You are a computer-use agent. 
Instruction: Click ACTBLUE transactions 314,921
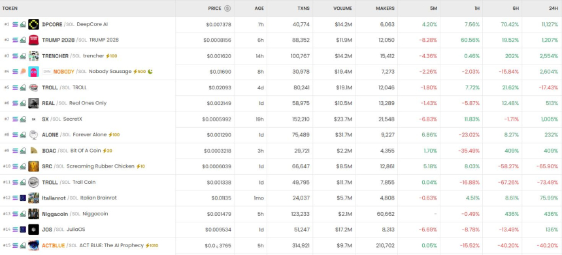coord(300,245)
